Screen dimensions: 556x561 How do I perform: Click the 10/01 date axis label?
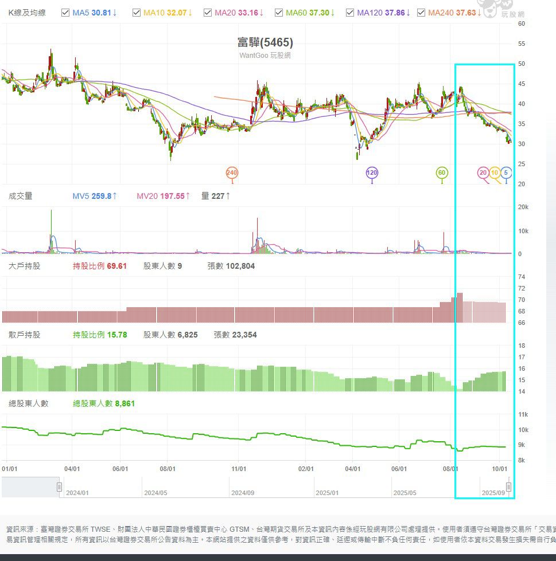499,469
